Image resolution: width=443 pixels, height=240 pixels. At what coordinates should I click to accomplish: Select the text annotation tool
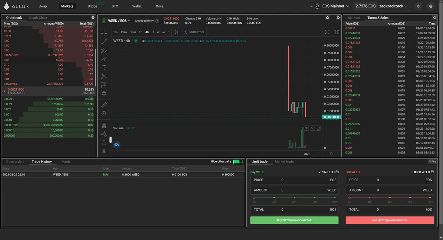(104, 68)
